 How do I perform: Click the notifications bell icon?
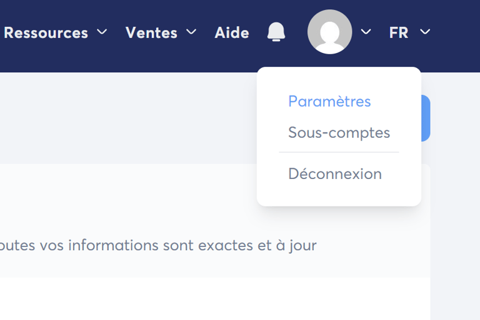click(276, 32)
